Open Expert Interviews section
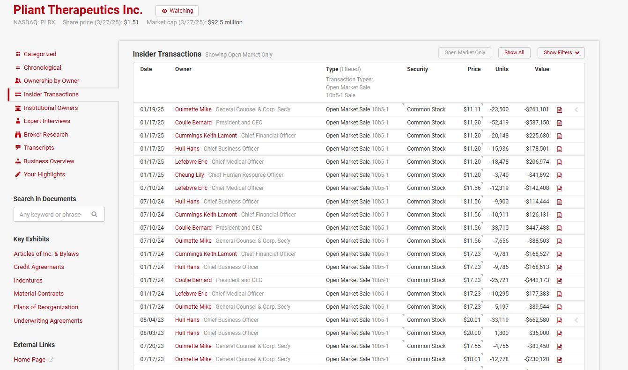The width and height of the screenshot is (628, 370). pyautogui.click(x=47, y=121)
